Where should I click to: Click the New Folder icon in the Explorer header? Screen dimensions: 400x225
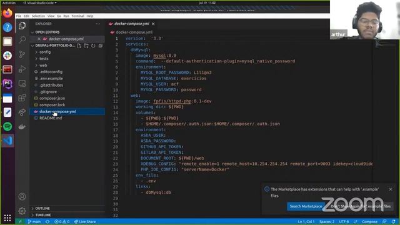[86, 46]
